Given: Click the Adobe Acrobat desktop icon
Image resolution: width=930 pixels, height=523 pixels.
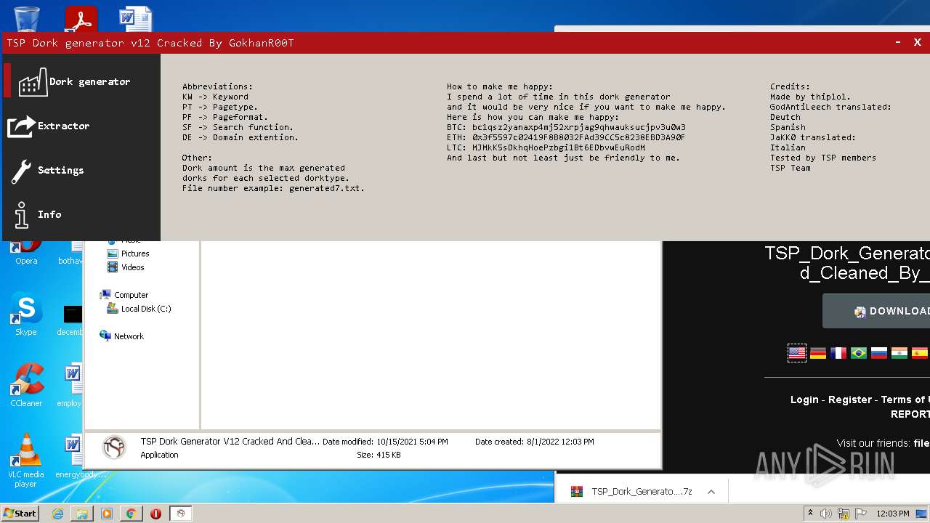Looking at the screenshot, I should point(81,19).
